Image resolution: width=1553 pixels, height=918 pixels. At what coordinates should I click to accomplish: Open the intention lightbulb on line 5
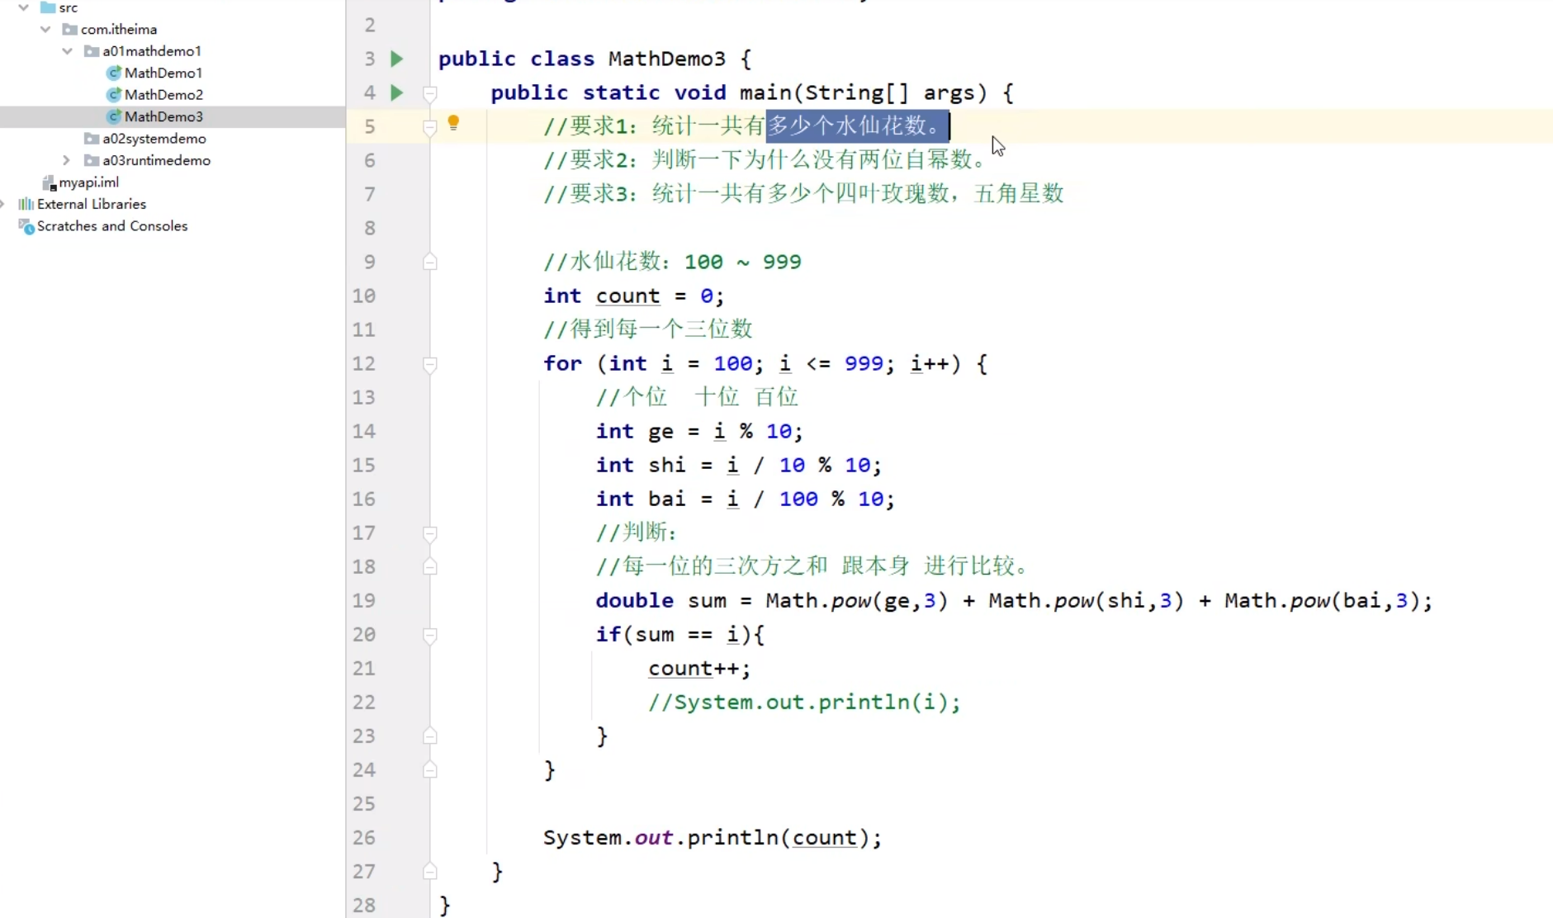click(455, 123)
